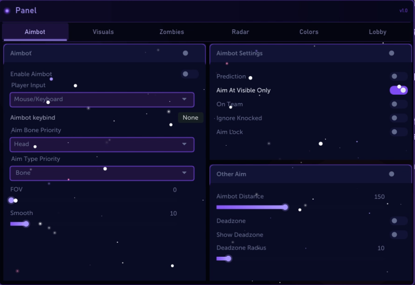Viewport: 415px width, 285px height.
Task: Click the Aimbot section header circle
Action: tap(185, 53)
